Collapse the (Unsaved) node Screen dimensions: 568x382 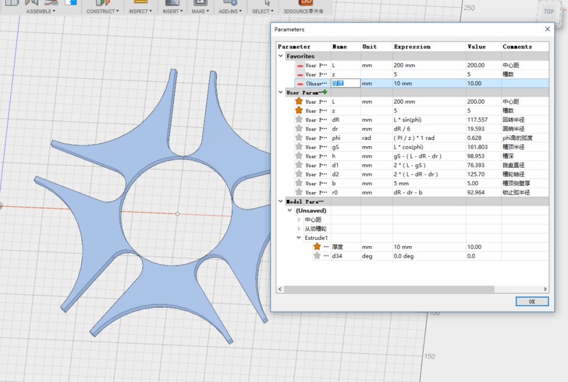click(x=290, y=210)
